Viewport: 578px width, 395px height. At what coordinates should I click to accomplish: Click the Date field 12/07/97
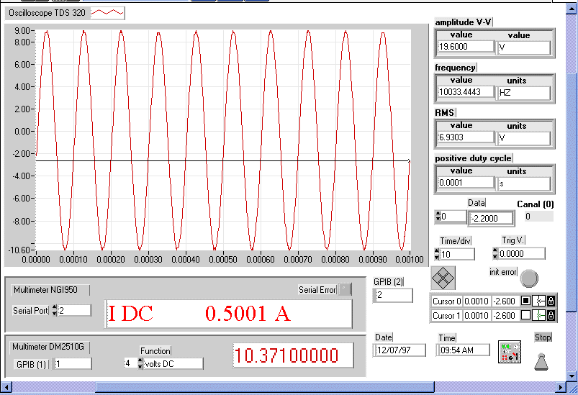[x=399, y=350]
